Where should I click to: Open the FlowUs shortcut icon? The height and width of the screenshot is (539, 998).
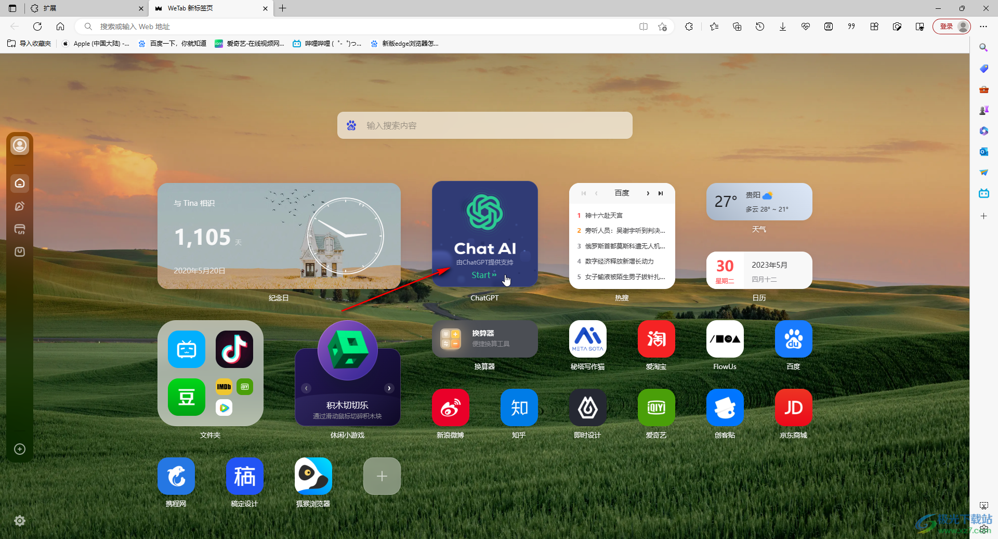(725, 339)
